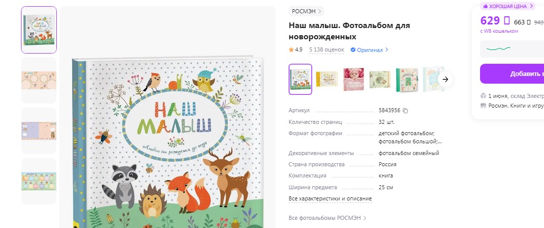The image size is (544, 228).
Task: Click the blue Оригинал verification checkmark icon
Action: [x=353, y=50]
